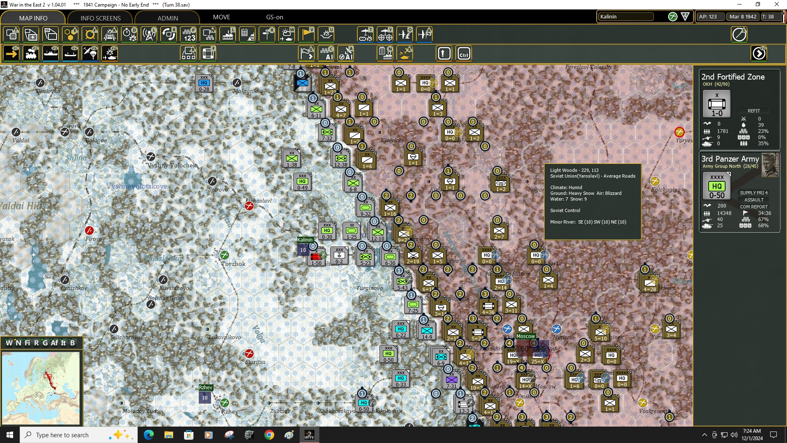Click the flag with arrow G icon

[x=307, y=54]
